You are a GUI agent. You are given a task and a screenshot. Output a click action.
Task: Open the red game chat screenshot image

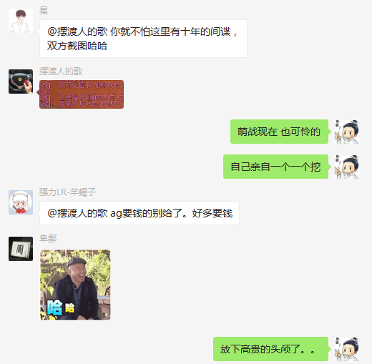pos(82,94)
